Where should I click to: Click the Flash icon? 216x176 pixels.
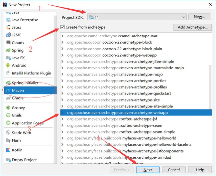8,140
